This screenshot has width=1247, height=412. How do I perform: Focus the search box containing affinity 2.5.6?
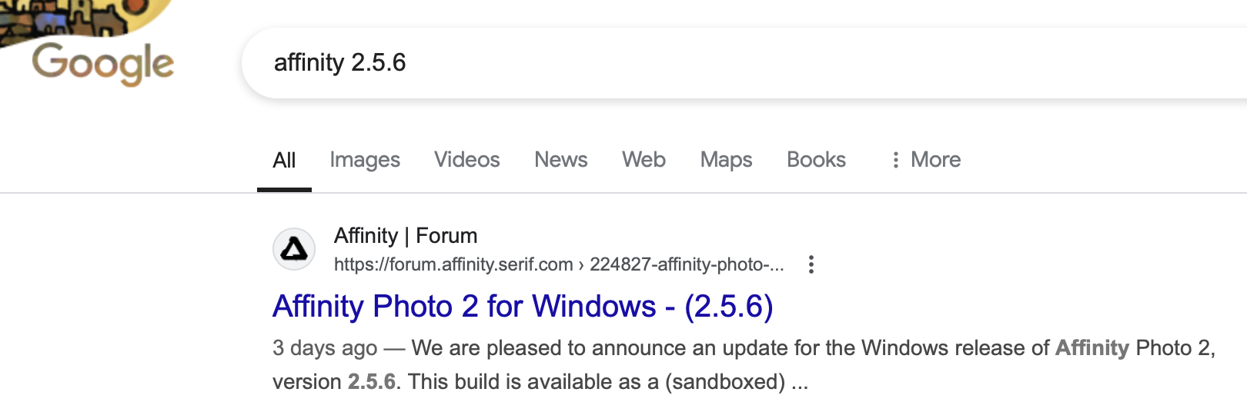click(x=744, y=63)
